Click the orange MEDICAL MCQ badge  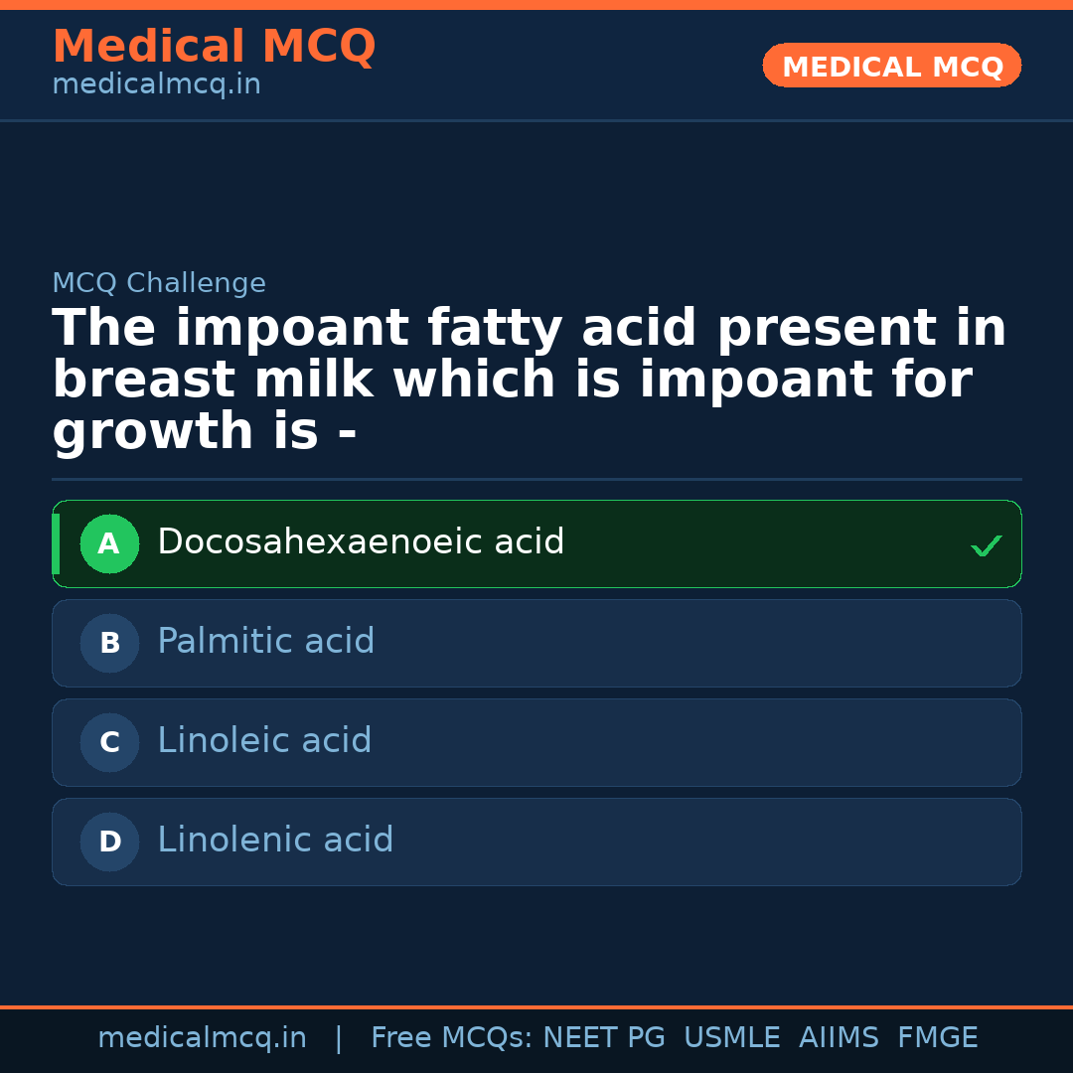click(x=891, y=66)
